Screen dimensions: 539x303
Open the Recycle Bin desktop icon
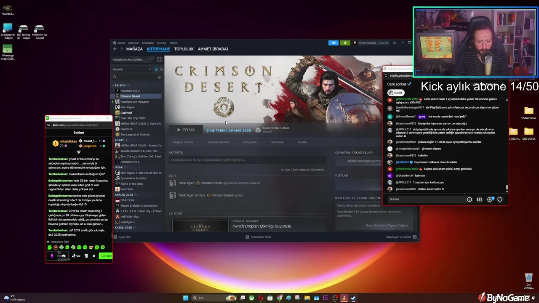[x=528, y=281]
